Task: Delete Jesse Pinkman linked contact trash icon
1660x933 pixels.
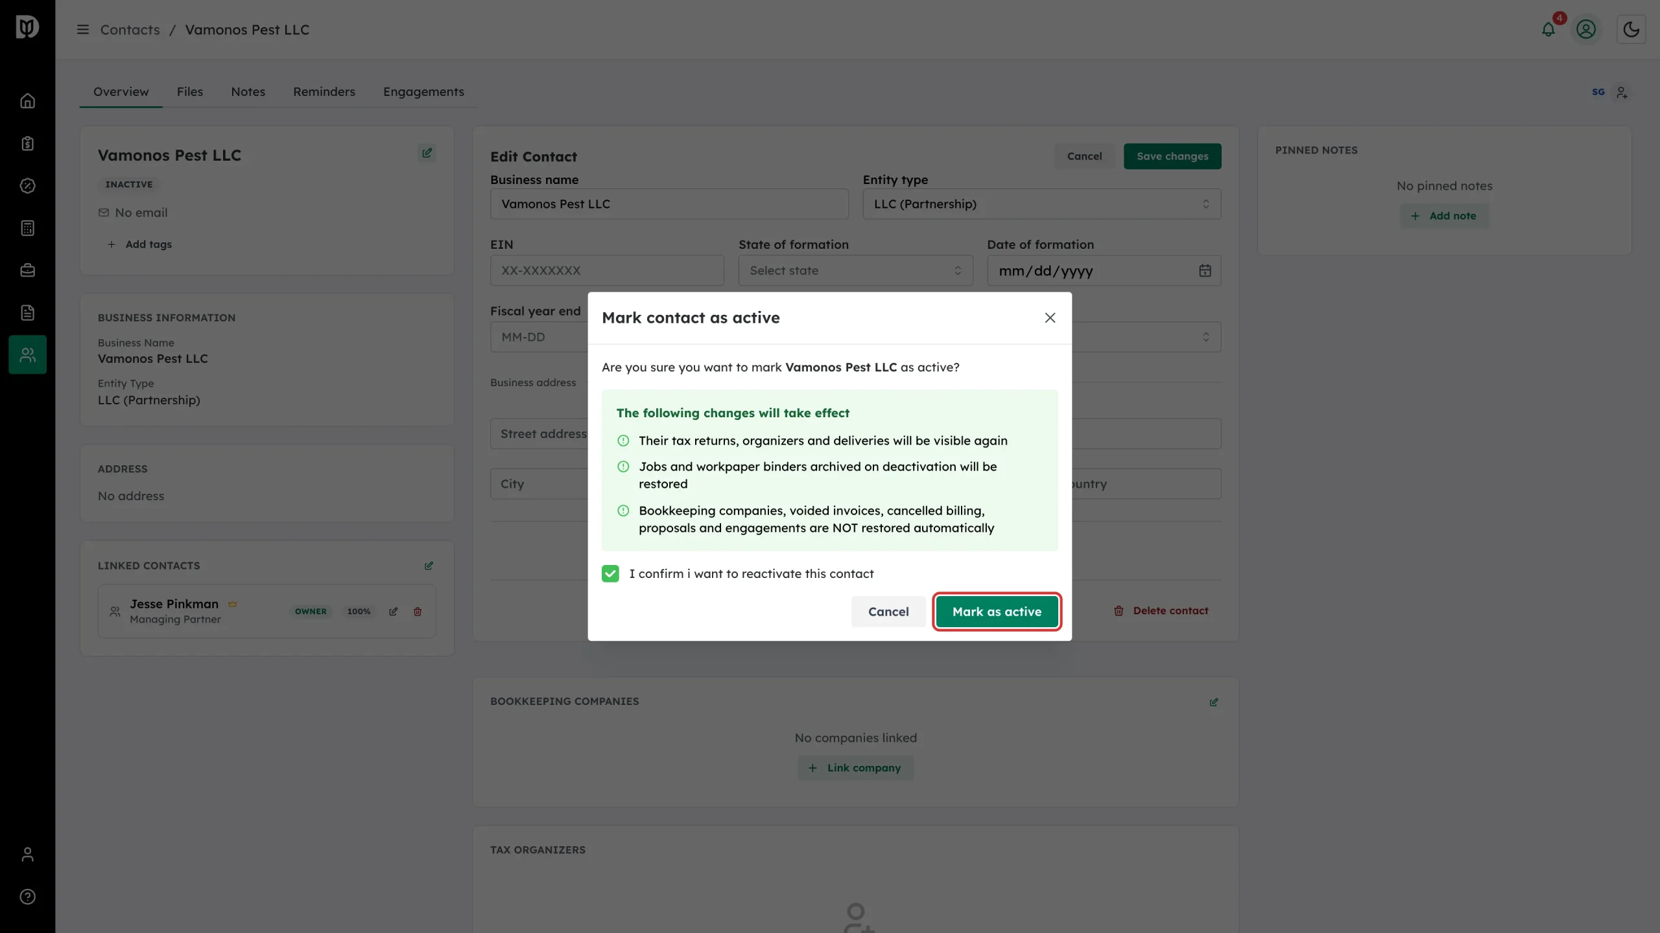Action: click(418, 611)
